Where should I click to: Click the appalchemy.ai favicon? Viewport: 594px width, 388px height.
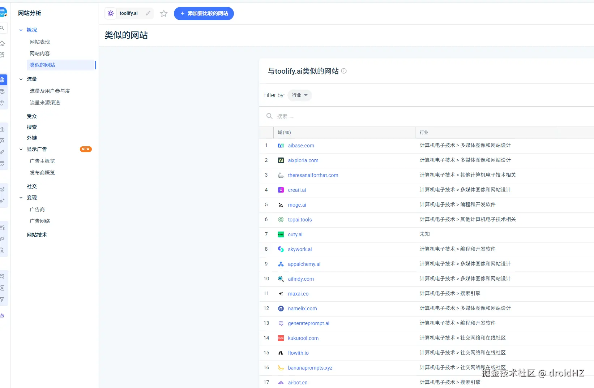pos(281,264)
